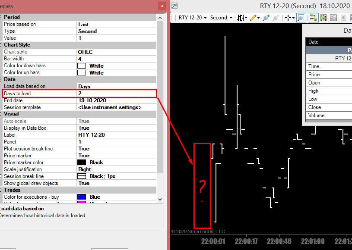The width and height of the screenshot is (352, 250).
Task: Click the zoom in magnifier icon
Action: coord(266,18)
